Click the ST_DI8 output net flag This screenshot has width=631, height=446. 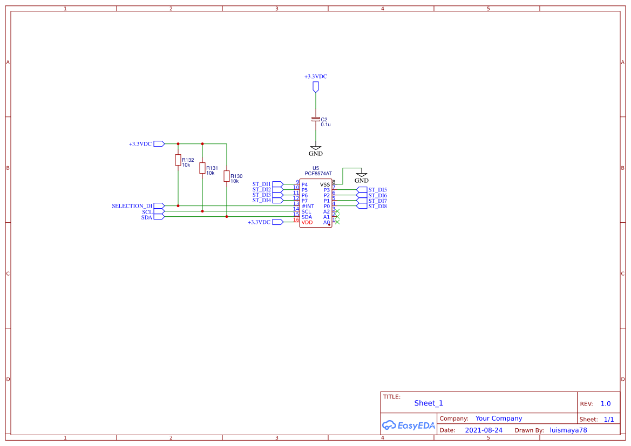[x=362, y=205]
